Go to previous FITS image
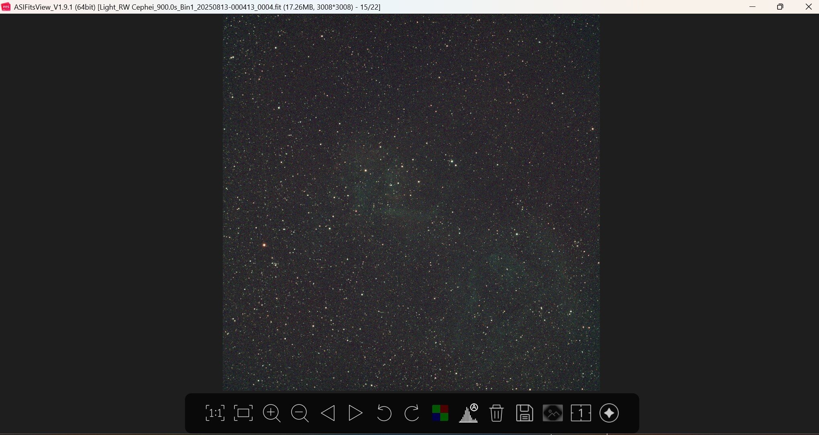 (328, 413)
